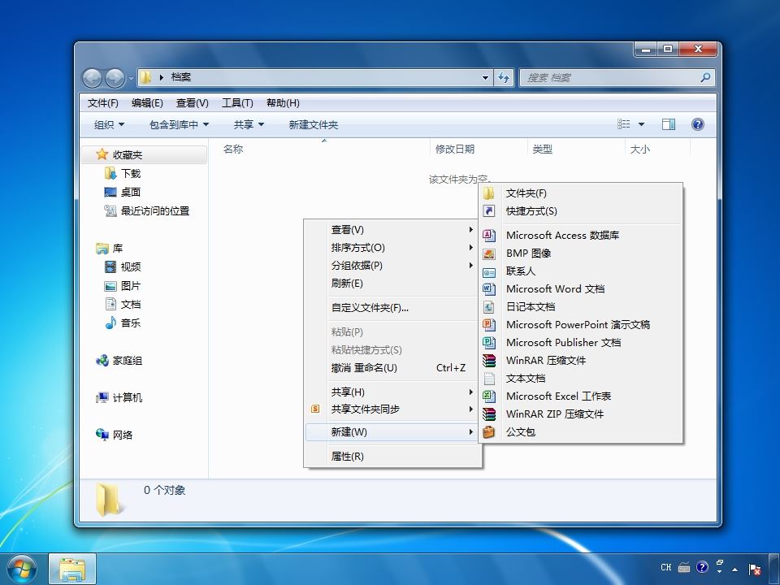Click the Downloads (下载) folder icon
Screen dimensions: 780x585
(110, 173)
